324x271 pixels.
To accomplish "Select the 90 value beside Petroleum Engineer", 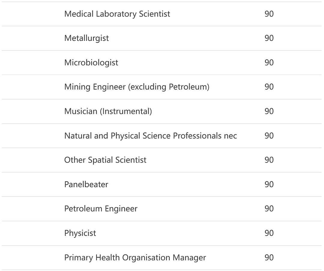I will [x=269, y=209].
